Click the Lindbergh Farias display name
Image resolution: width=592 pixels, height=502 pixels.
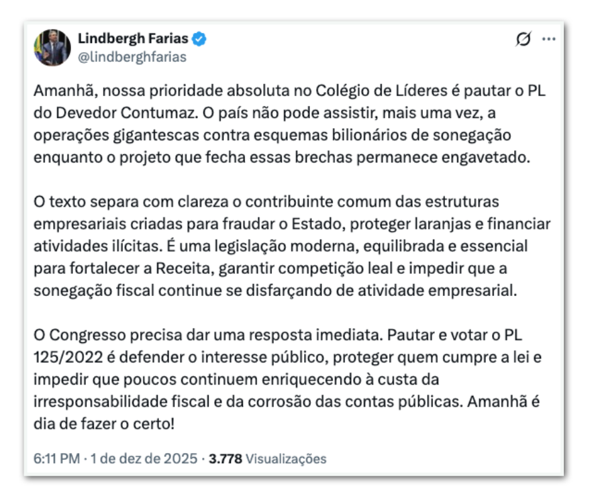tap(133, 38)
